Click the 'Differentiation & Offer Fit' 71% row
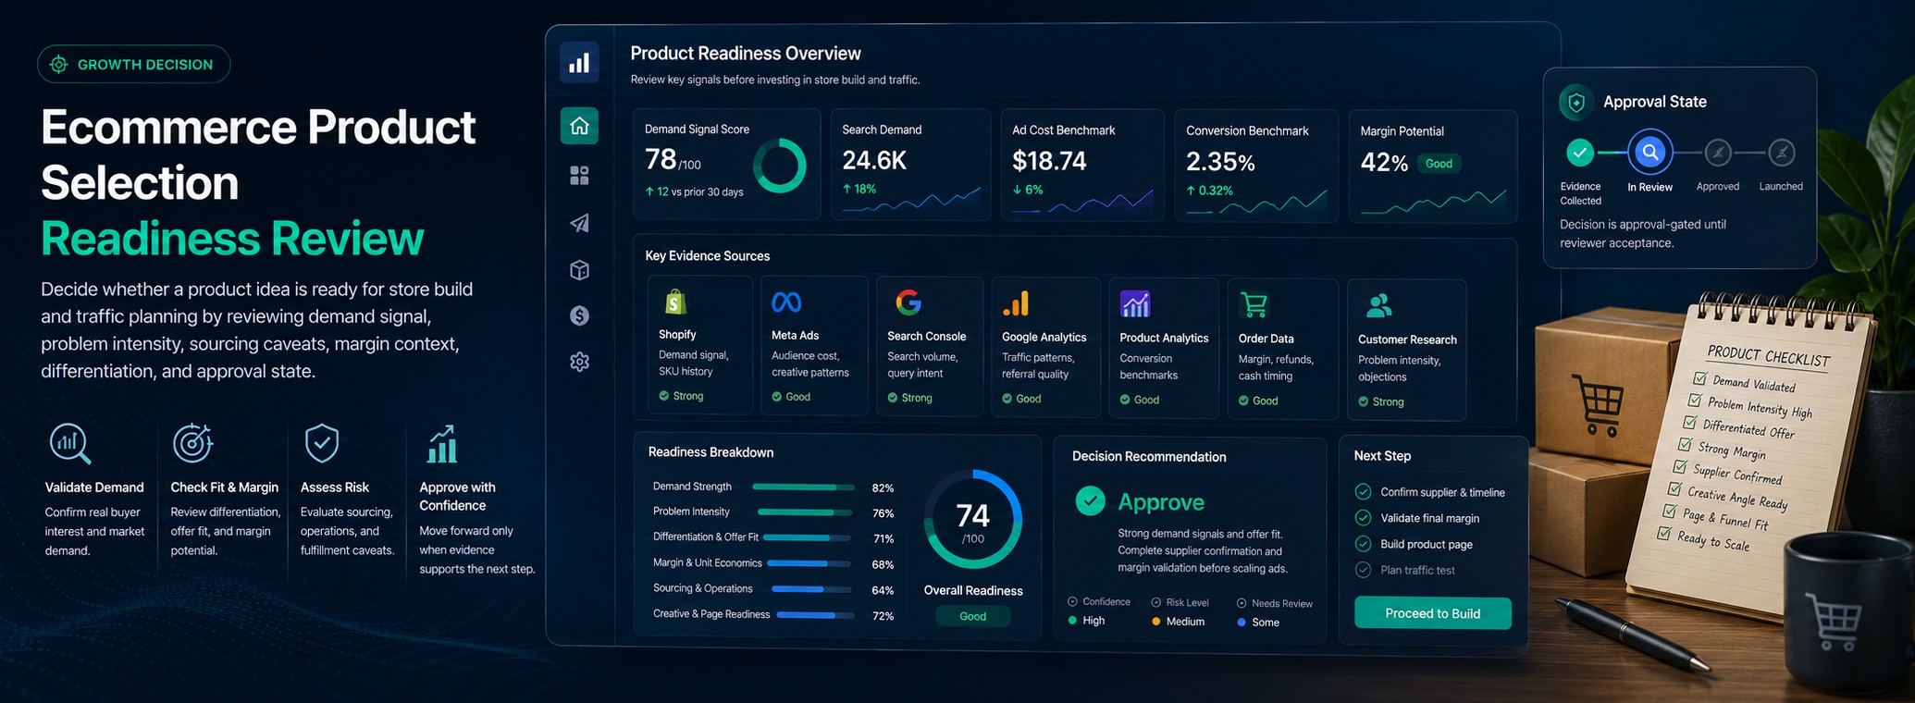This screenshot has width=1915, height=703. [773, 537]
